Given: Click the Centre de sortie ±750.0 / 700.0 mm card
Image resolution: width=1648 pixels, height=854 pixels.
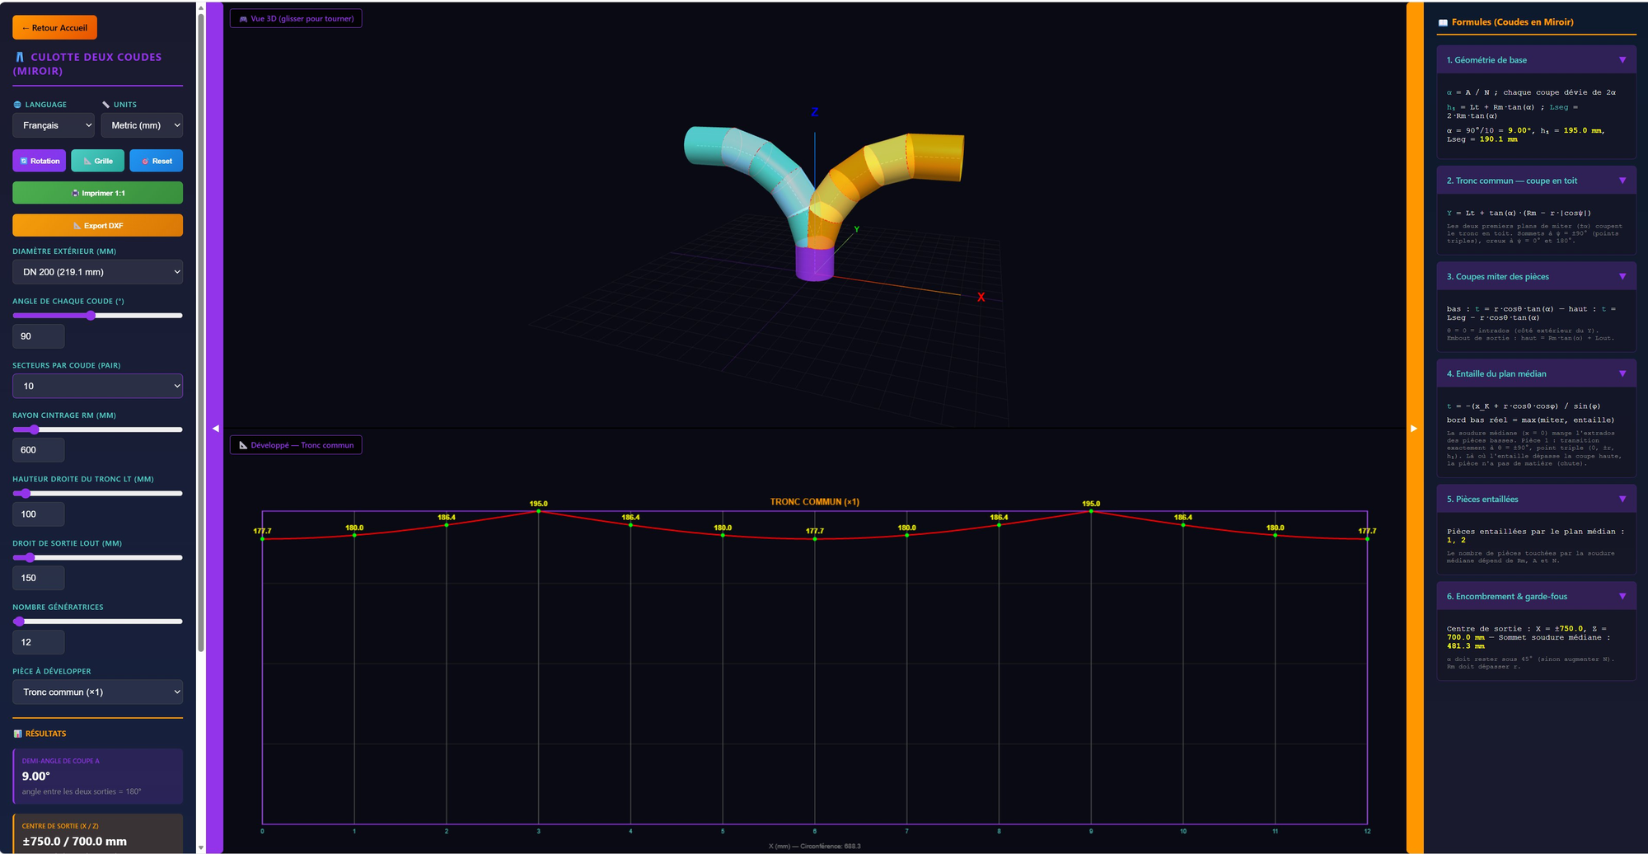Looking at the screenshot, I should [97, 833].
